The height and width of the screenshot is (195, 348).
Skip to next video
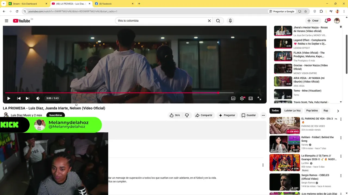click(x=27, y=98)
